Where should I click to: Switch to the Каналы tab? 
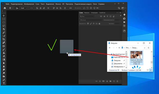click(x=87, y=13)
